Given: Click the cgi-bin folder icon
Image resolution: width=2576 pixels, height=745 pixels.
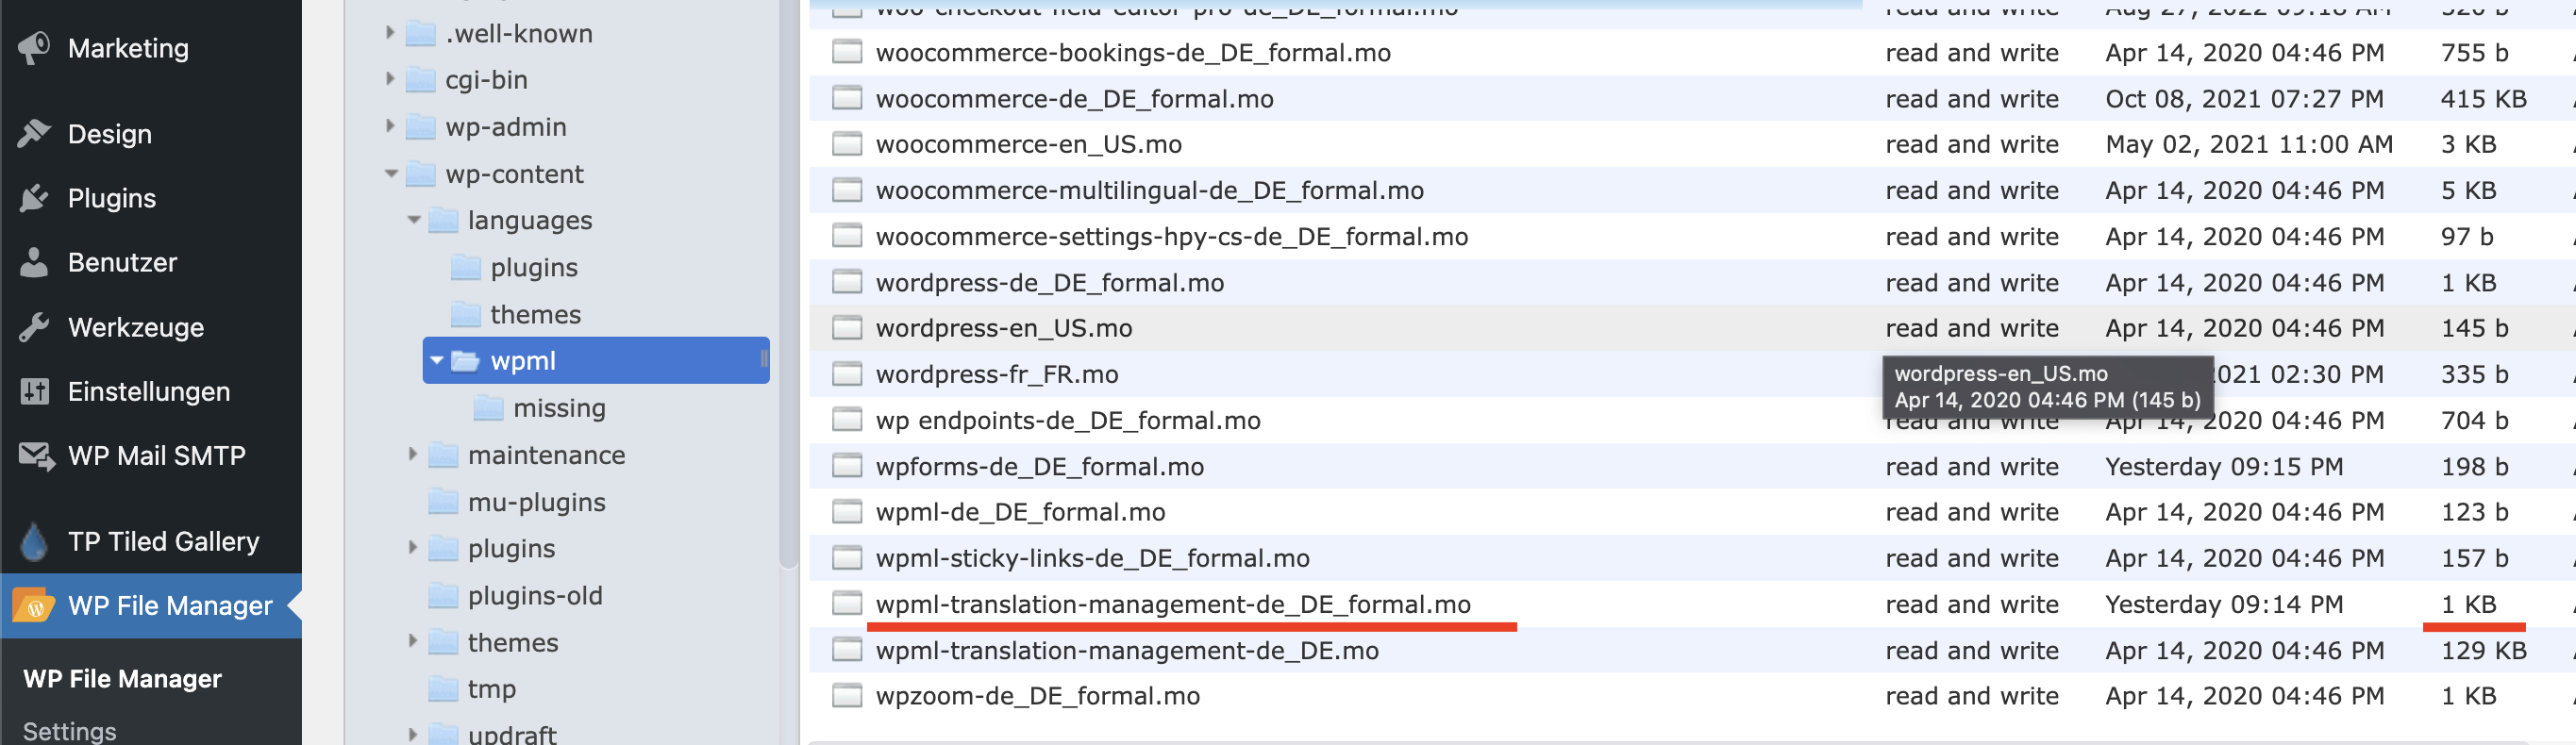Looking at the screenshot, I should coord(421,80).
